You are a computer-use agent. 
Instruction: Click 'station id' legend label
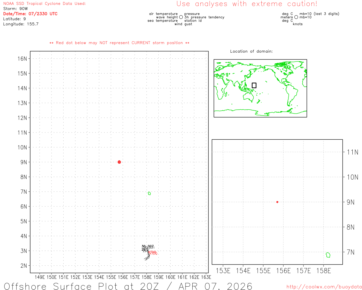point(193,21)
